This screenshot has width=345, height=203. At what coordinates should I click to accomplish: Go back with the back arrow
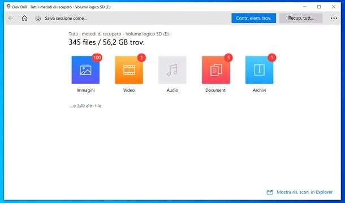point(10,18)
